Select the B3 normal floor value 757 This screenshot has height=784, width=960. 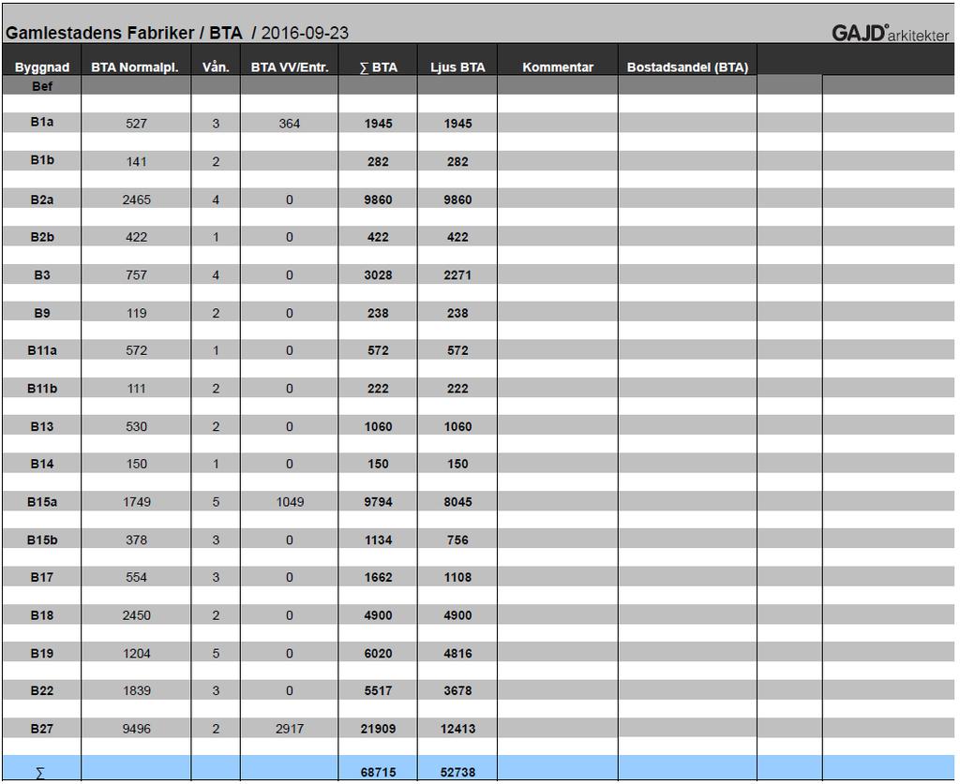[x=137, y=275]
